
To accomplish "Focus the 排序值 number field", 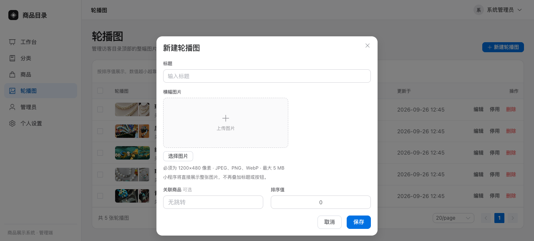I will (321, 202).
